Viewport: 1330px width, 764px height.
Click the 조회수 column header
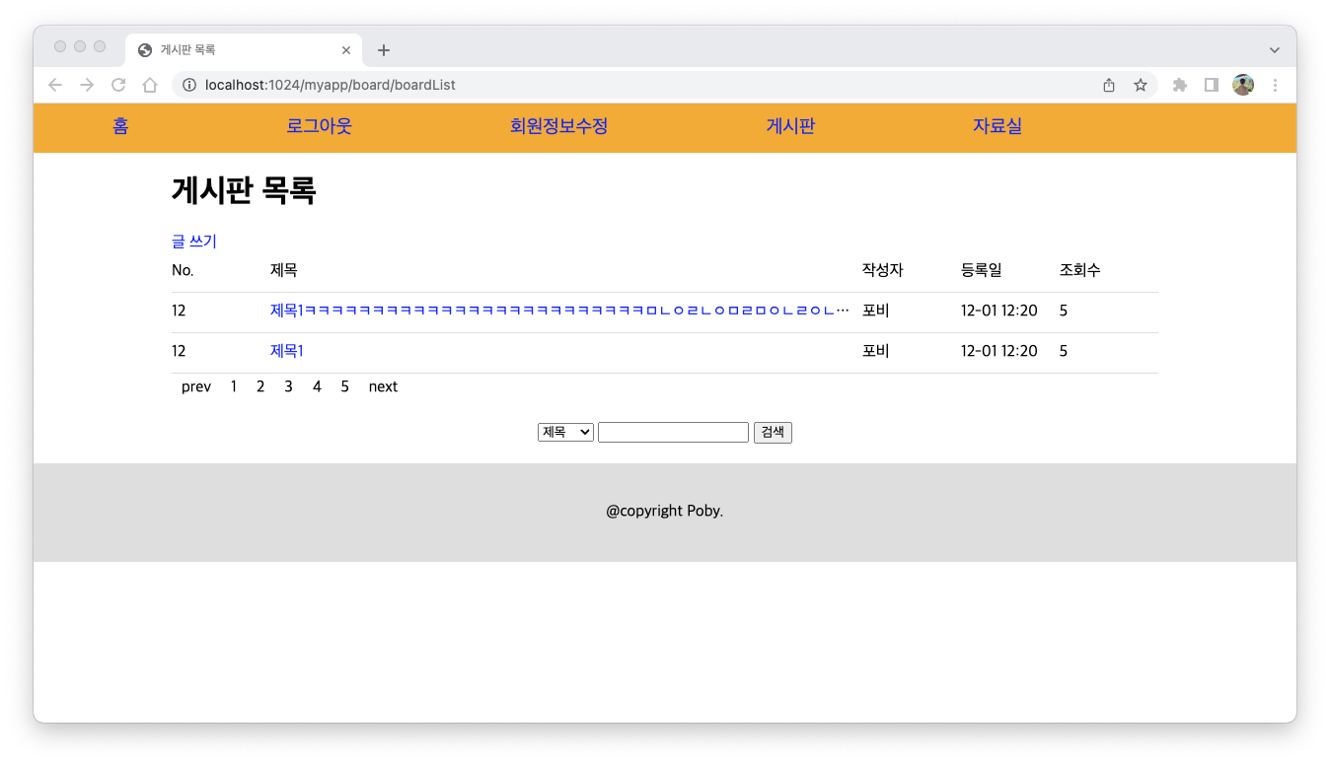[x=1080, y=270]
